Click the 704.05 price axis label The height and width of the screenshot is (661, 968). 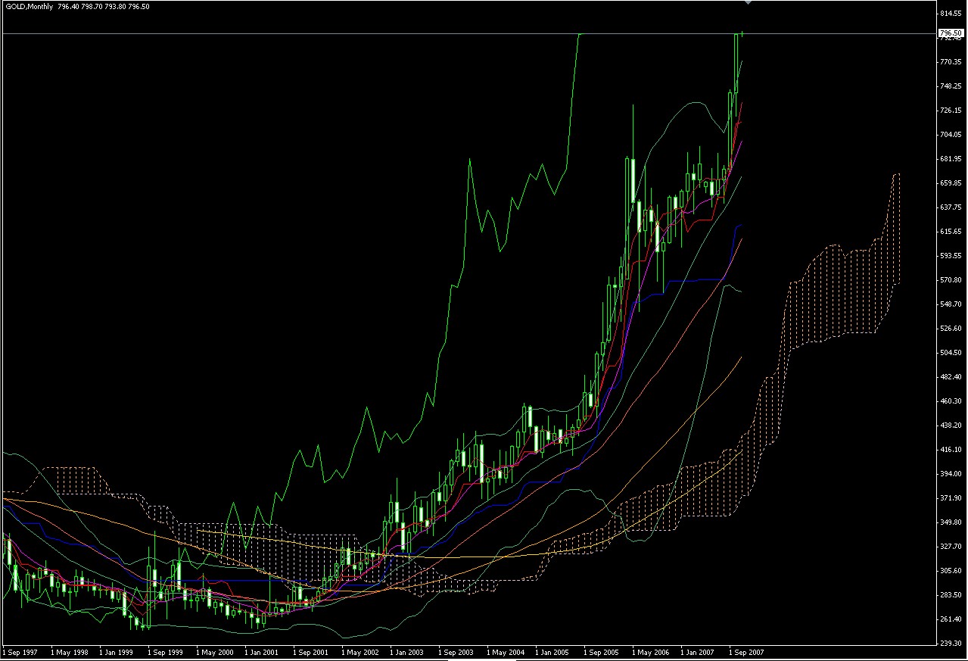pos(951,135)
